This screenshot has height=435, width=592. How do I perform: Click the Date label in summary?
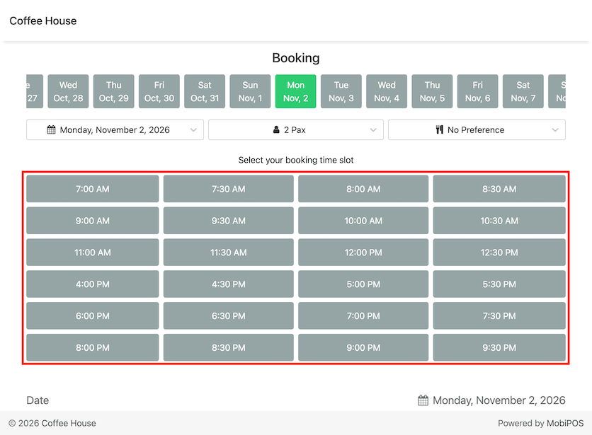38,400
